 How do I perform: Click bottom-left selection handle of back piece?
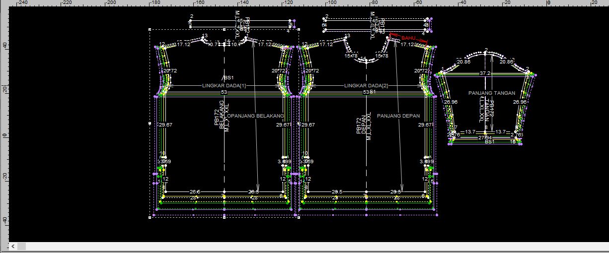coord(150,217)
